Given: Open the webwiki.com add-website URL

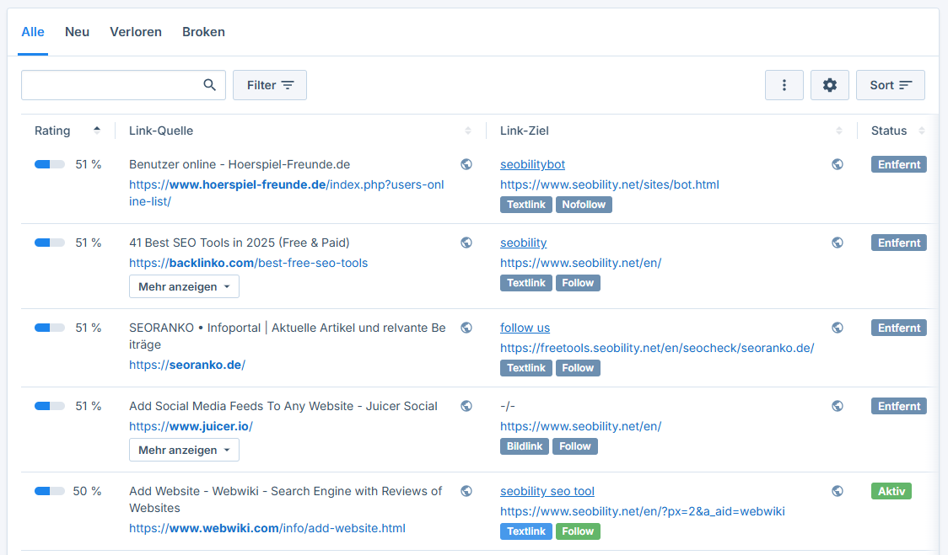Looking at the screenshot, I should (x=267, y=528).
